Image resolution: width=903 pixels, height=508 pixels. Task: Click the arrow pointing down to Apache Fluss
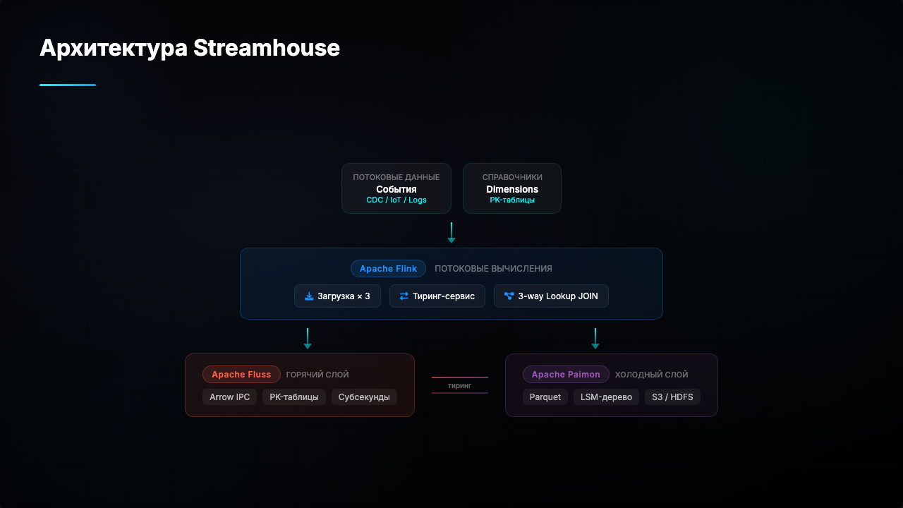click(x=308, y=338)
